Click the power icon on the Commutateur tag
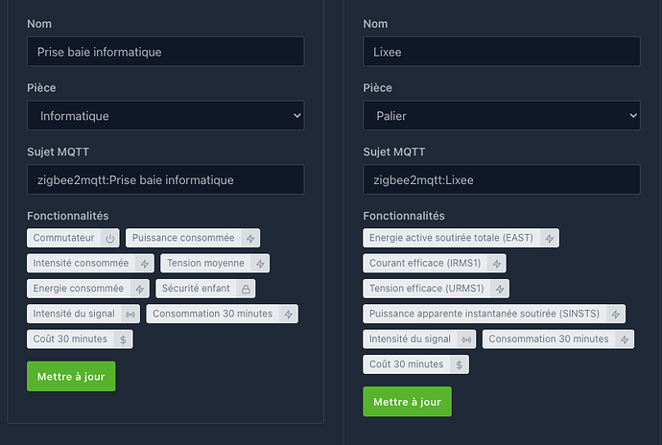Image resolution: width=662 pixels, height=445 pixels. point(109,239)
